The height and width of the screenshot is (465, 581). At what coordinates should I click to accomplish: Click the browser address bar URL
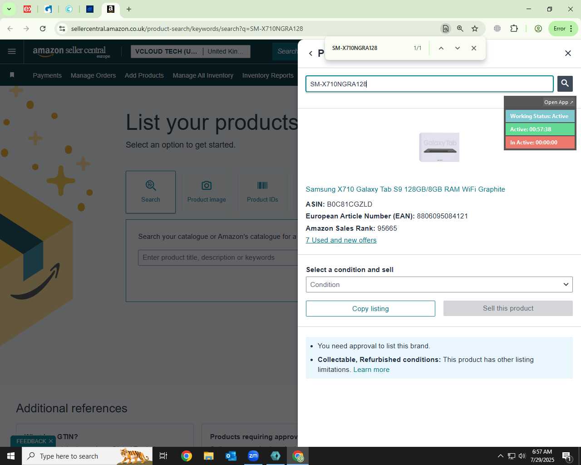187,29
